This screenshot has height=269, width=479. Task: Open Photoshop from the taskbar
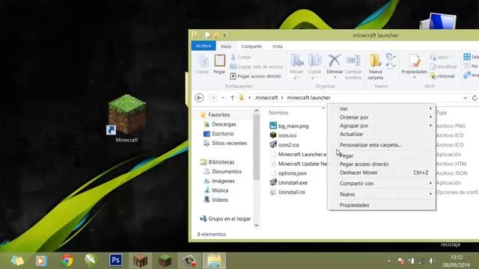pyautogui.click(x=115, y=260)
